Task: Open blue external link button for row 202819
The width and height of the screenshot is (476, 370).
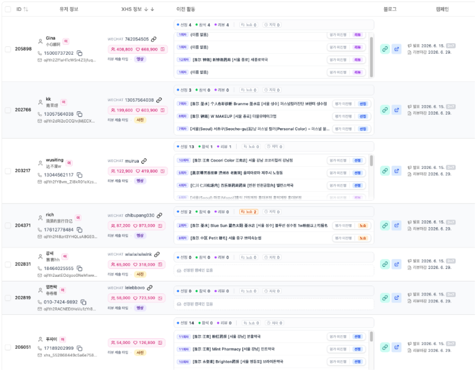Action: 397,298
